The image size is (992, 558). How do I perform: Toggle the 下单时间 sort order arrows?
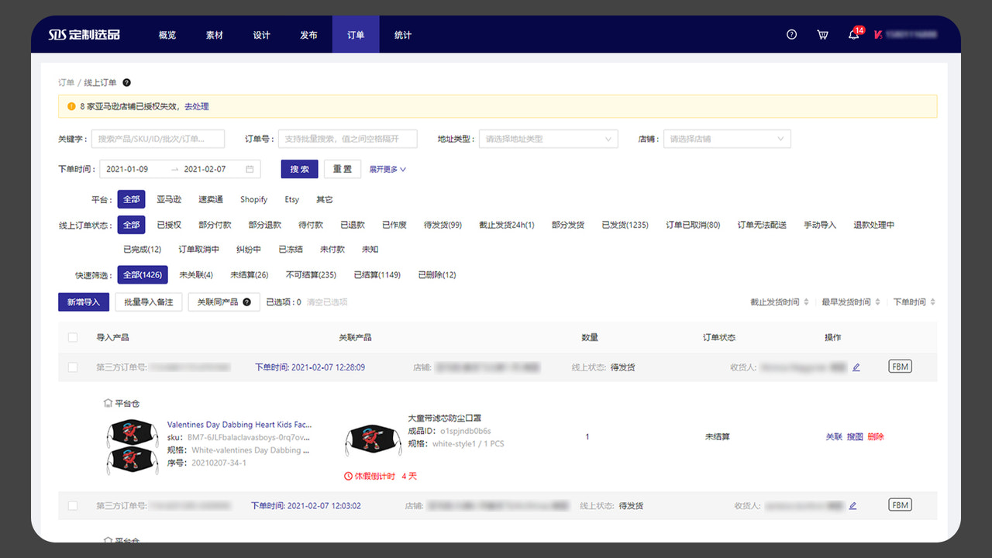[x=932, y=301]
